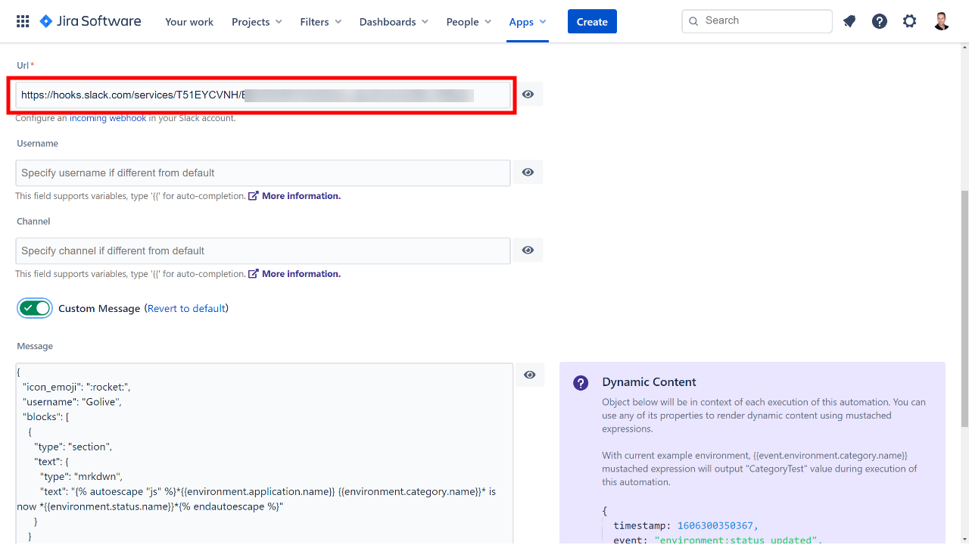Viewport: 969px width, 545px height.
Task: Toggle the Username field eye icon
Action: [528, 173]
